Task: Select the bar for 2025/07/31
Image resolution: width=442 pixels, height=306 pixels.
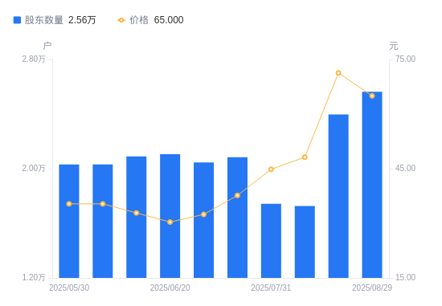Action: click(271, 241)
